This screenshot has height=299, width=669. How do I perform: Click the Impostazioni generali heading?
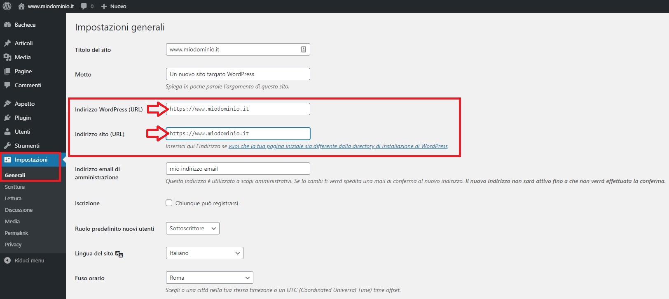[x=120, y=27]
